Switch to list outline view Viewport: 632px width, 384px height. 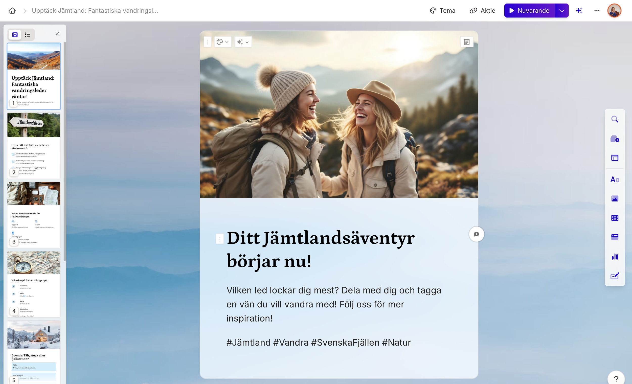(28, 34)
